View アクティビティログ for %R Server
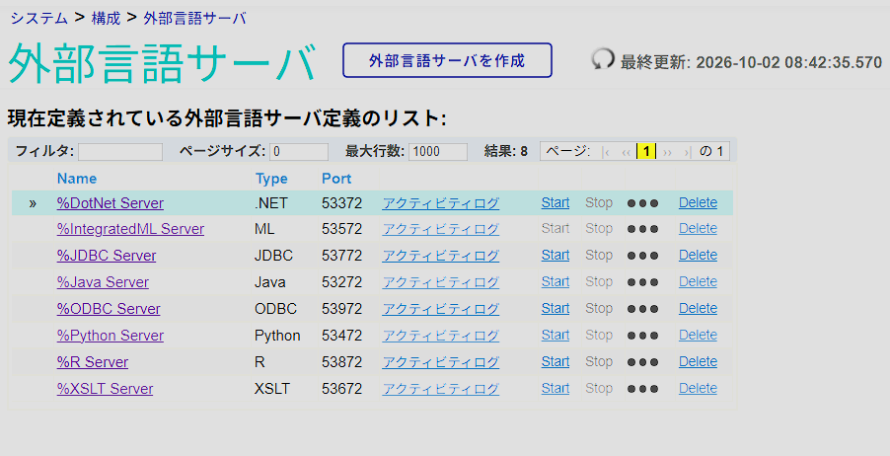 click(441, 362)
